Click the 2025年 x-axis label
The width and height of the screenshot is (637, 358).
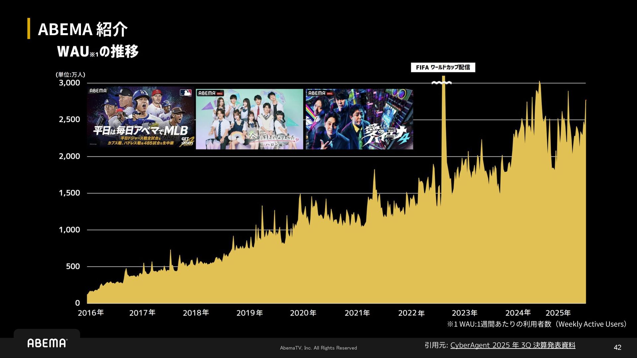(558, 313)
